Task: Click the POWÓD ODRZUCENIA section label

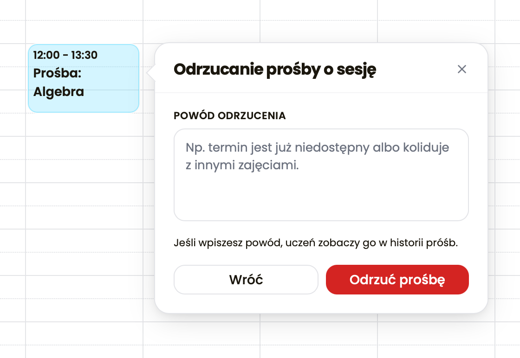Action: click(230, 115)
